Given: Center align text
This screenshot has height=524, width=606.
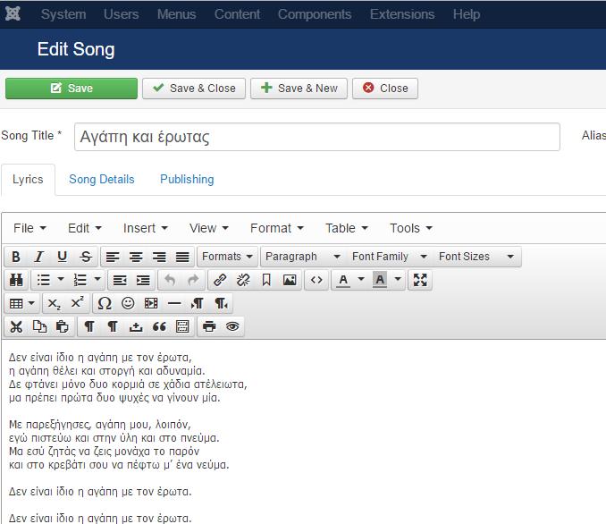Looking at the screenshot, I should point(136,257).
